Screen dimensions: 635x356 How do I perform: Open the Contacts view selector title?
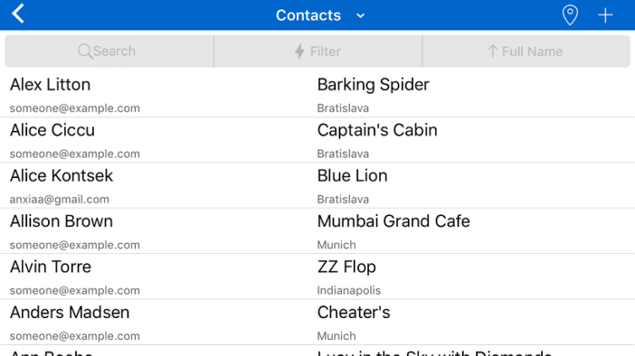click(308, 15)
